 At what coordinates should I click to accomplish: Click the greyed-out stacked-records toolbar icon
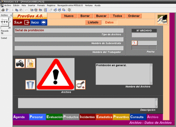click(51, 10)
